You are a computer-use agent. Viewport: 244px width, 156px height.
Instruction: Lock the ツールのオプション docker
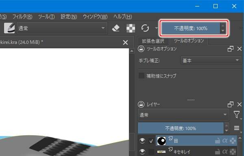click(x=141, y=49)
